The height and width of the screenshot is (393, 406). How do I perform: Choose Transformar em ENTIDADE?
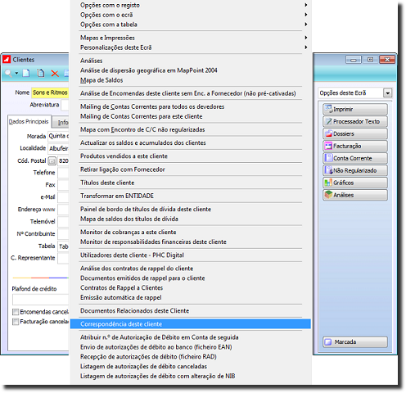pos(191,196)
